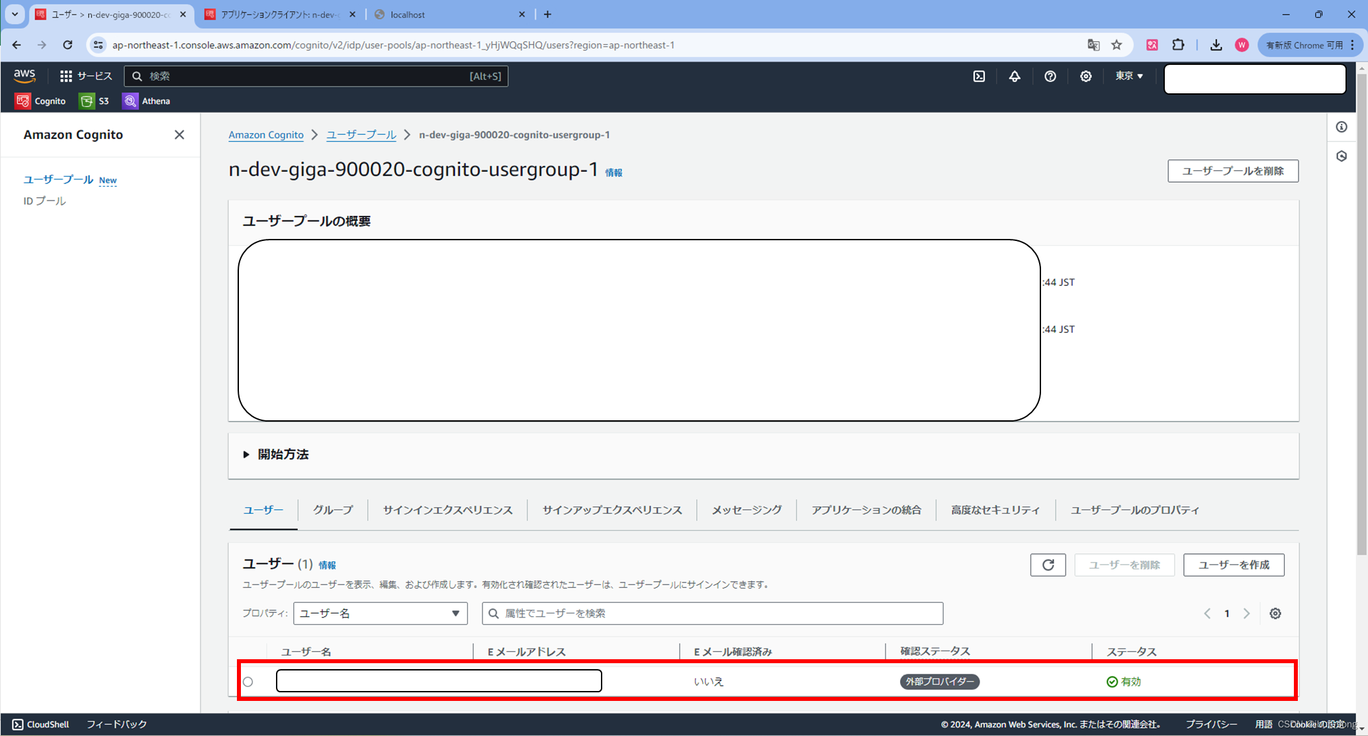Open the ユーザープール breadcrumb link

pos(361,134)
